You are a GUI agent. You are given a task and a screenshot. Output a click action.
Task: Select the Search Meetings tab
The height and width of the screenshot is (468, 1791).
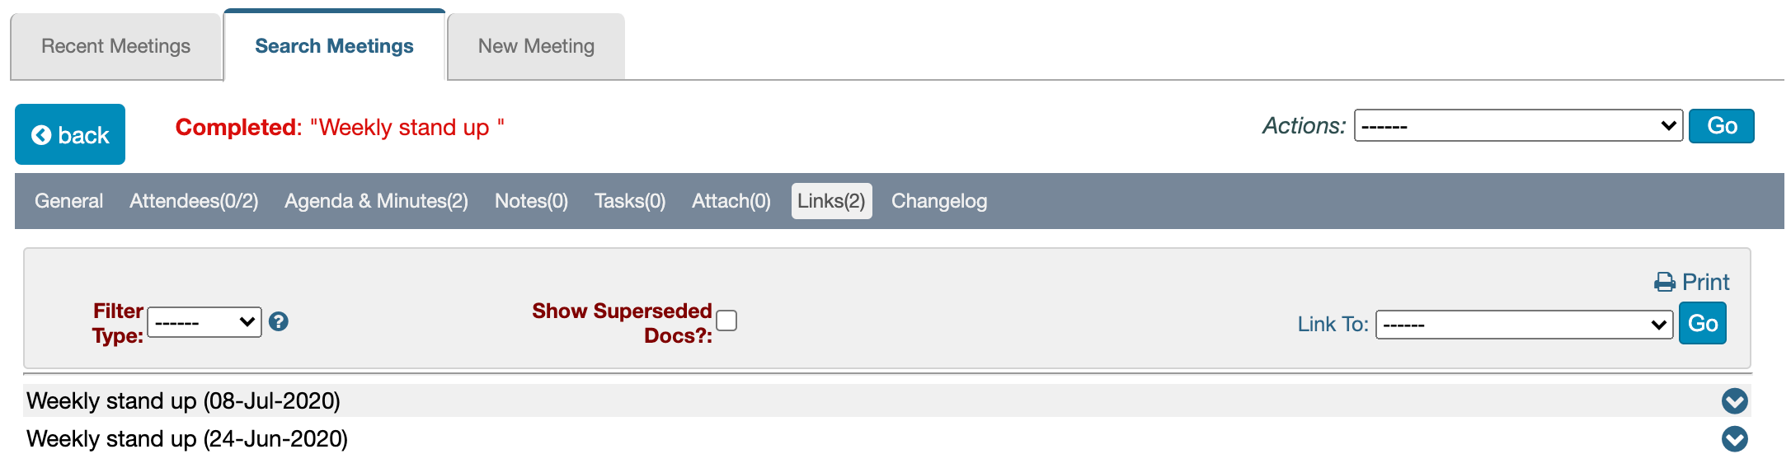click(x=334, y=46)
